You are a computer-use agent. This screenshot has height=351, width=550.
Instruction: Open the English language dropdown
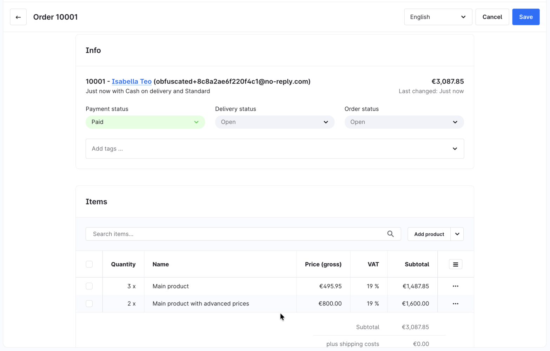(x=438, y=17)
